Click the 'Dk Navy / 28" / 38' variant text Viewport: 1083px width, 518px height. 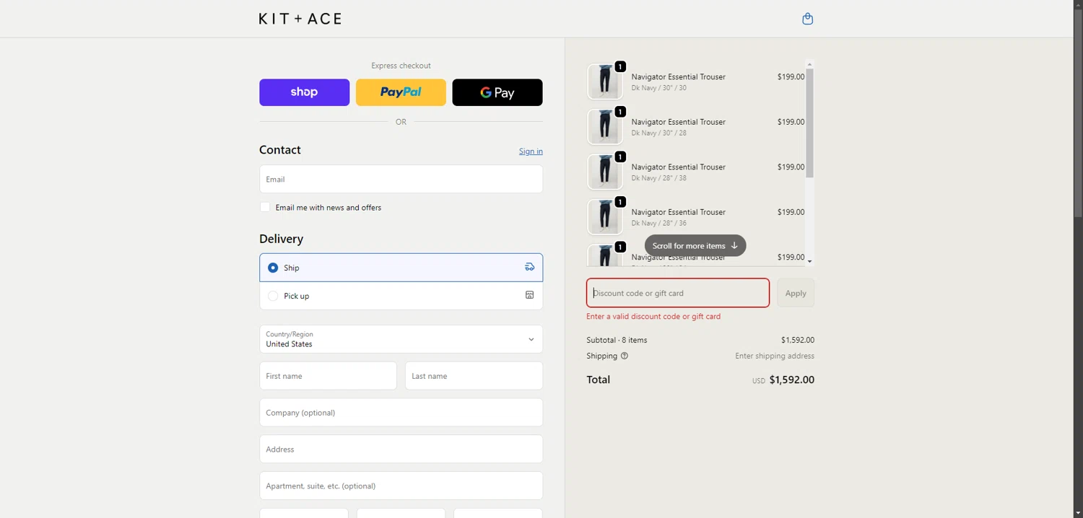(658, 178)
